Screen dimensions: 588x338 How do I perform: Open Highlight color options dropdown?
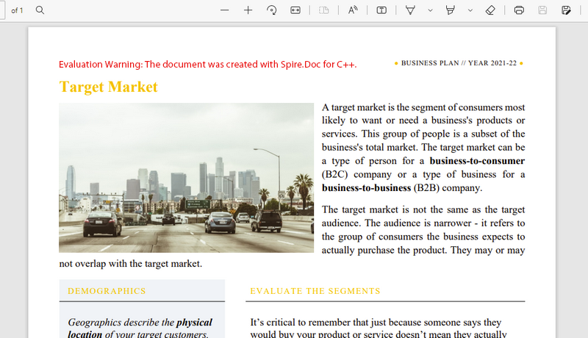470,10
